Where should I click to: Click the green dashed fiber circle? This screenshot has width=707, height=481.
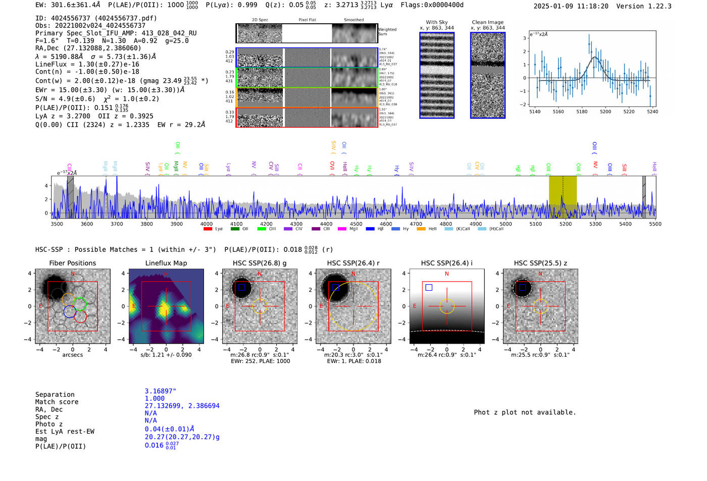[x=80, y=304]
